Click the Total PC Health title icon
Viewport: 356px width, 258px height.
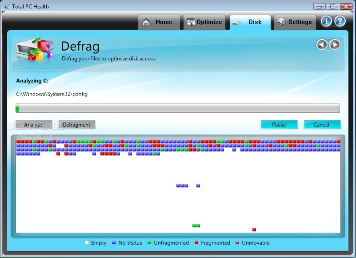(x=7, y=6)
